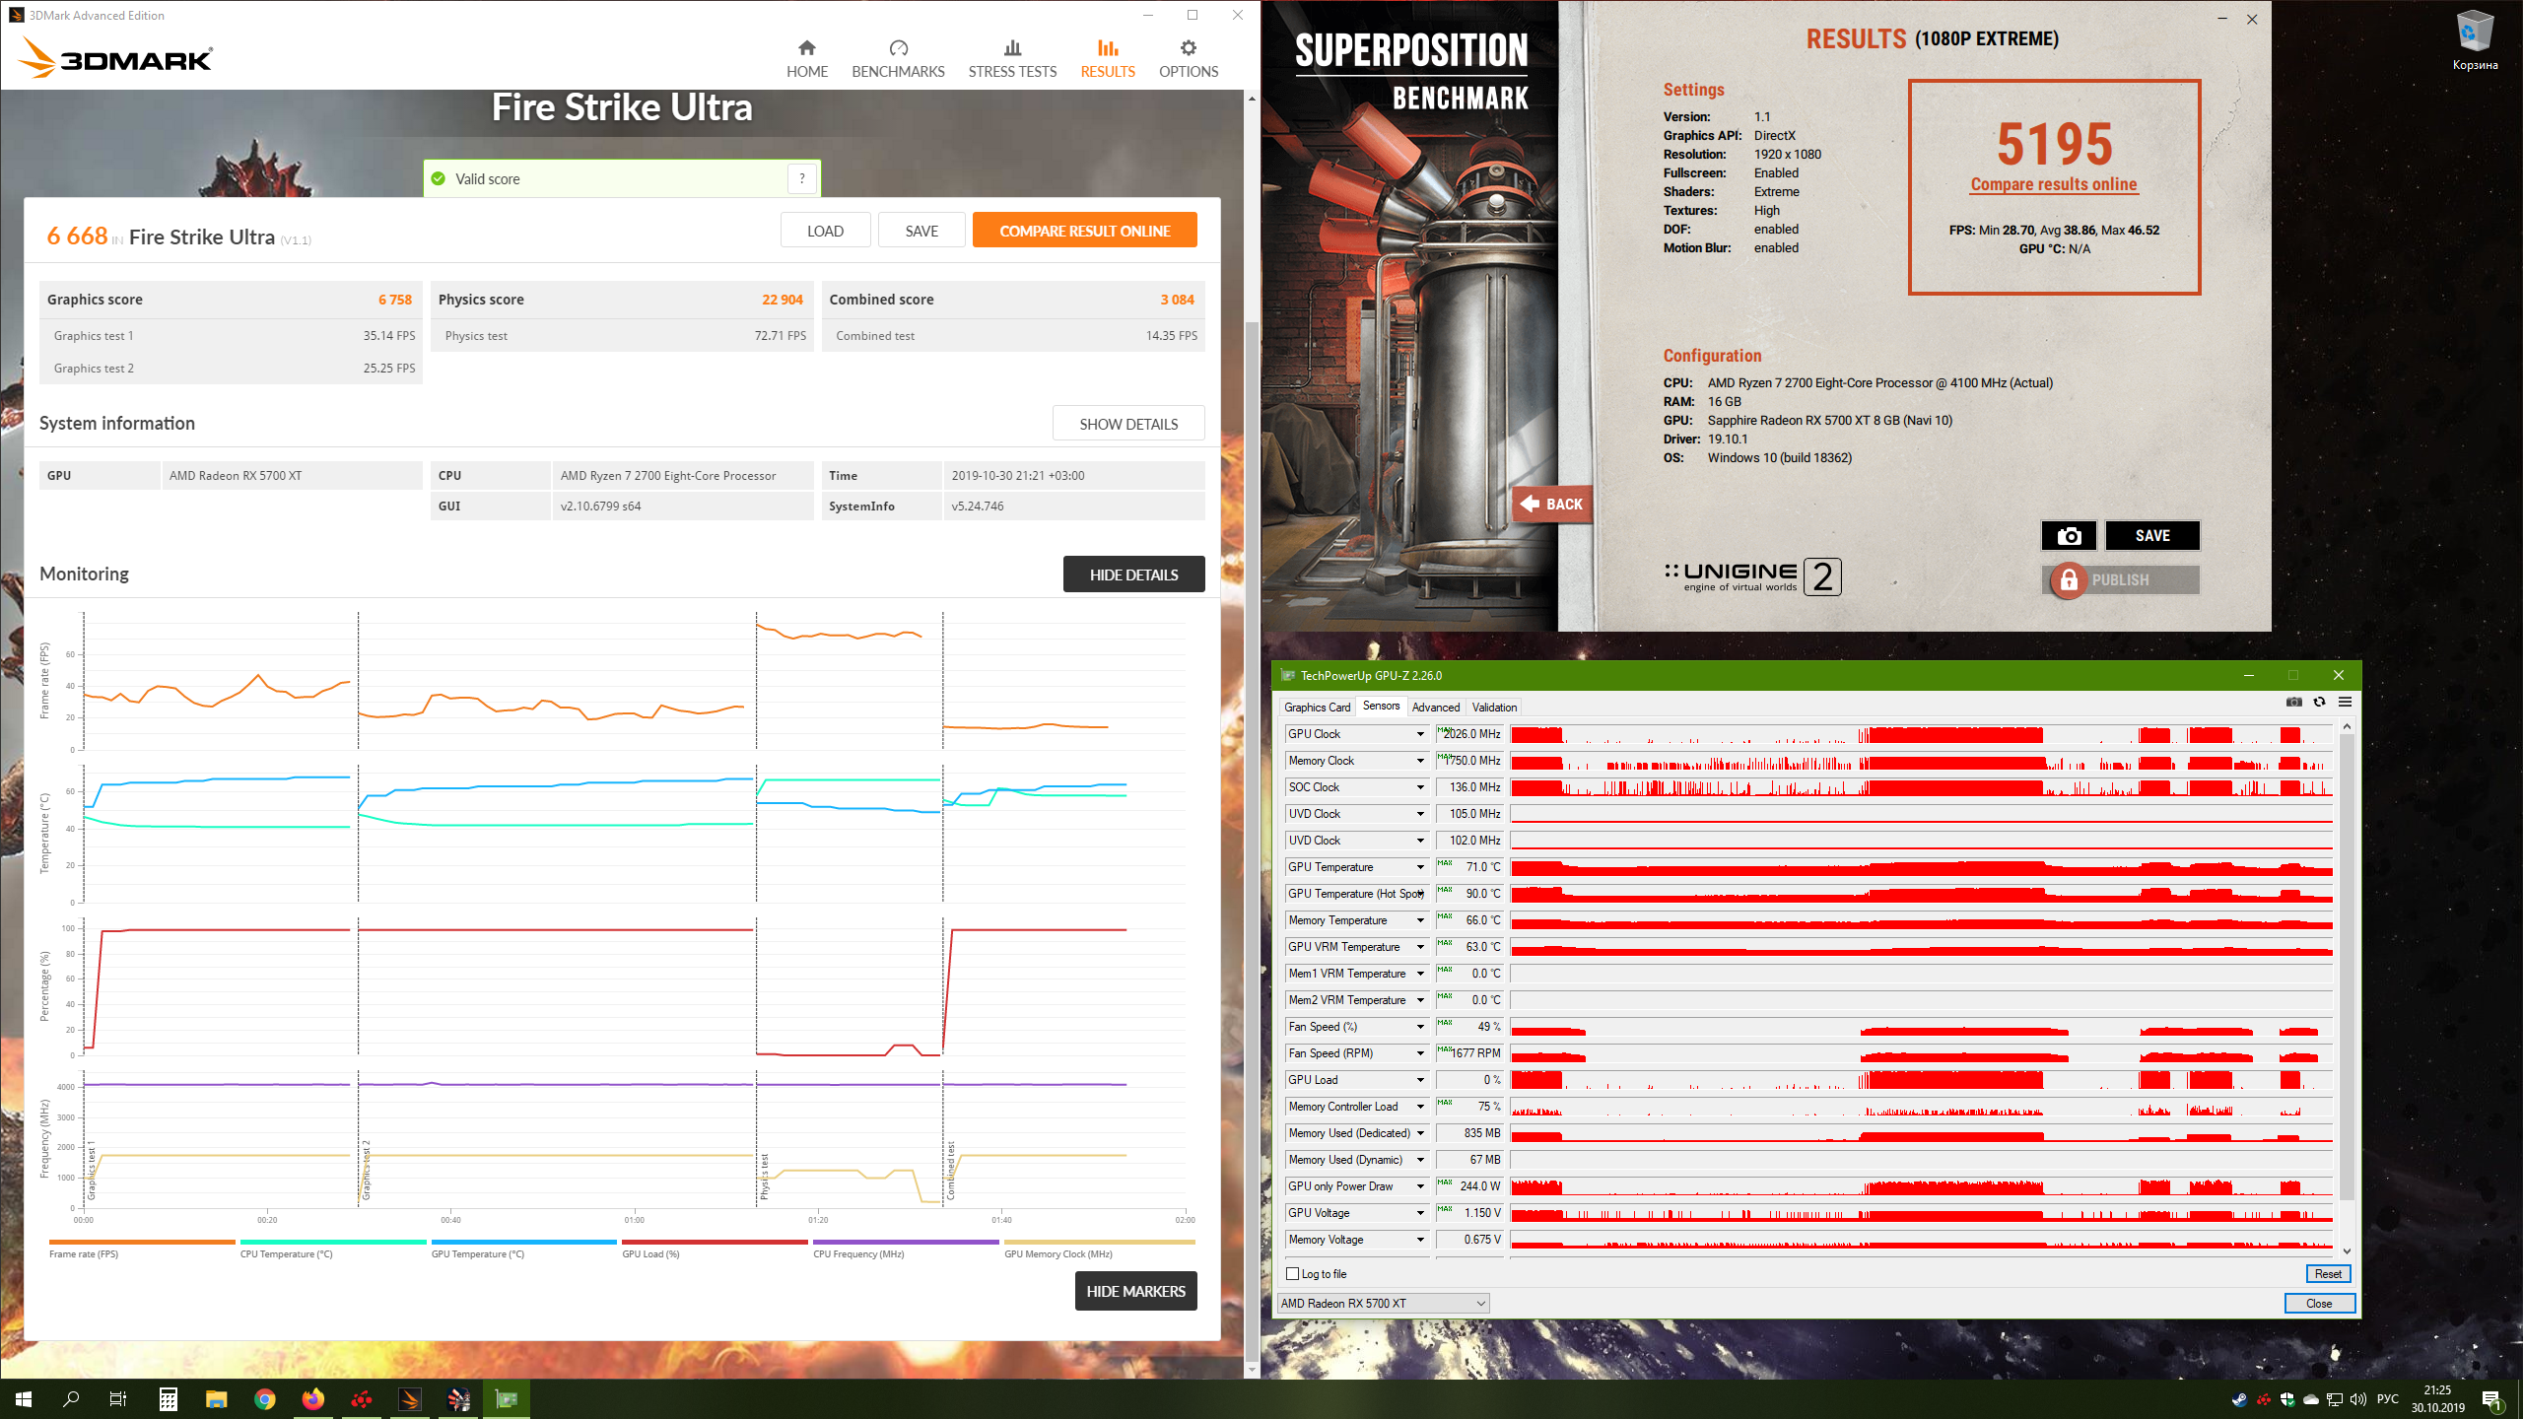Open the AMD Radeon RX 5700 XT device dropdown
This screenshot has height=1419, width=2523.
(1383, 1303)
